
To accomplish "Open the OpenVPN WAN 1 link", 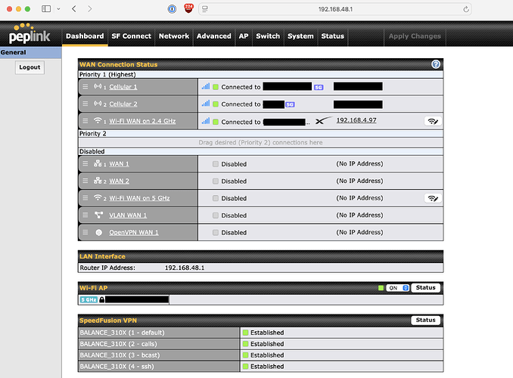I will point(133,232).
